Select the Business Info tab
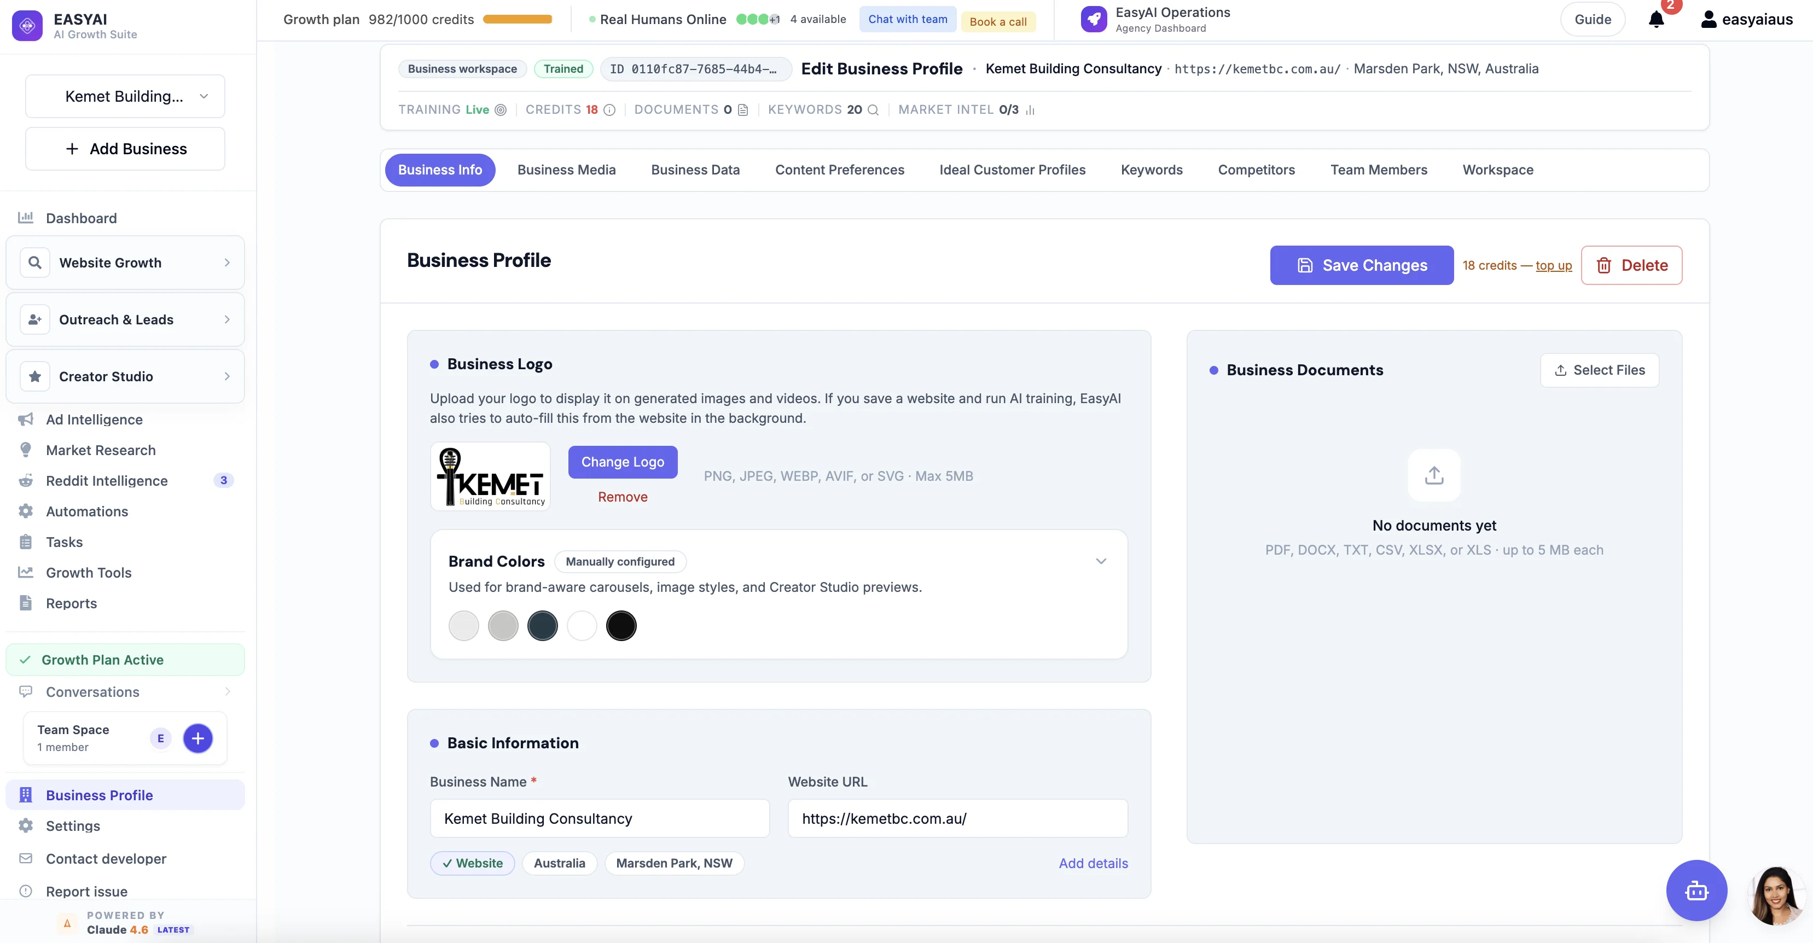The height and width of the screenshot is (943, 1813). [x=440, y=170]
